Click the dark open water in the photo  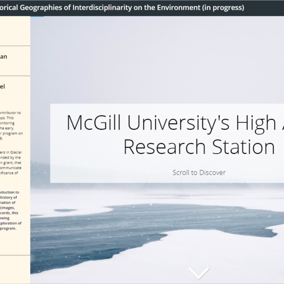[x=156, y=232]
